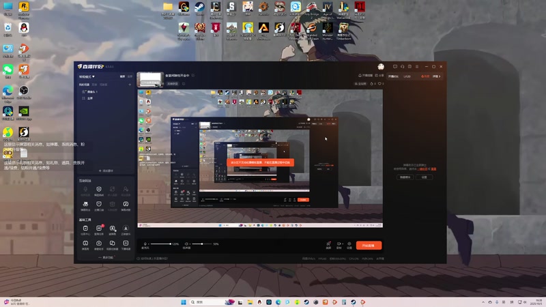
Task: Expand the system tray hidden icons chevron
Action: 483,302
